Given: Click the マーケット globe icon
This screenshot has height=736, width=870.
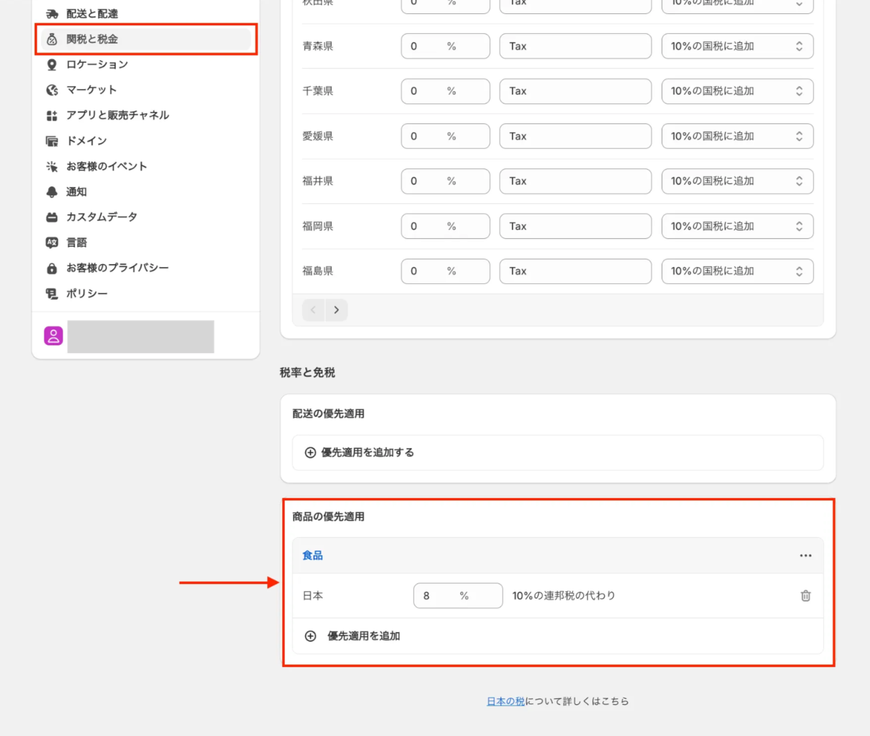Looking at the screenshot, I should [52, 90].
